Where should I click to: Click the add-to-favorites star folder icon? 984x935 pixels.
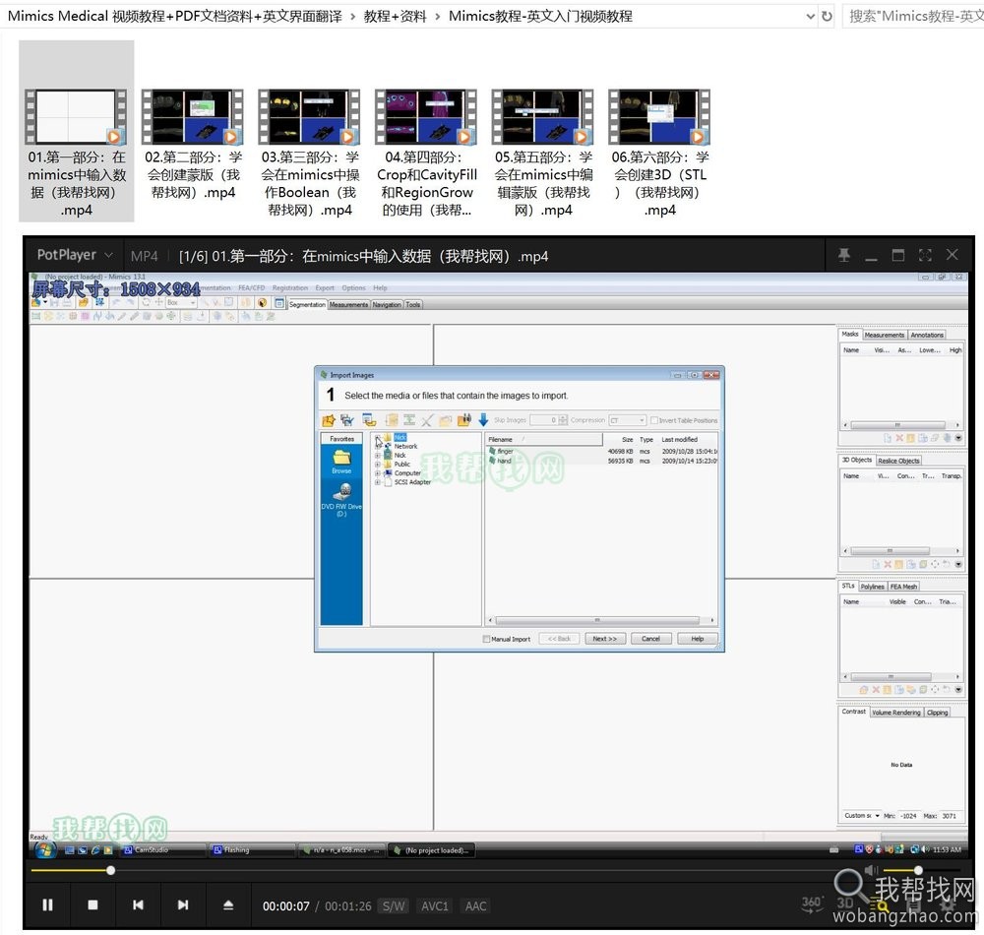328,420
